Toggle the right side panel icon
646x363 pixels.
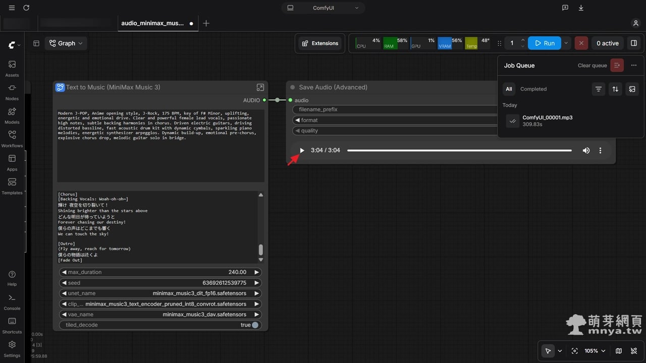[x=634, y=43]
